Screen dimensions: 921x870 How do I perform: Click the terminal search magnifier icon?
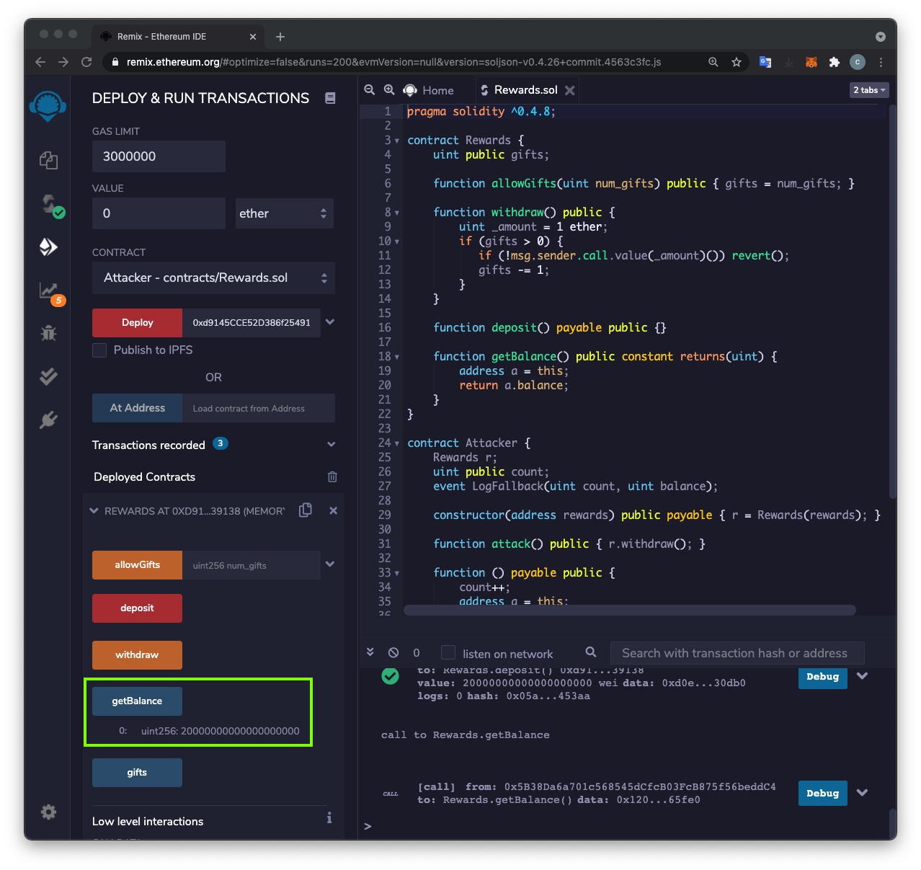[x=591, y=652]
